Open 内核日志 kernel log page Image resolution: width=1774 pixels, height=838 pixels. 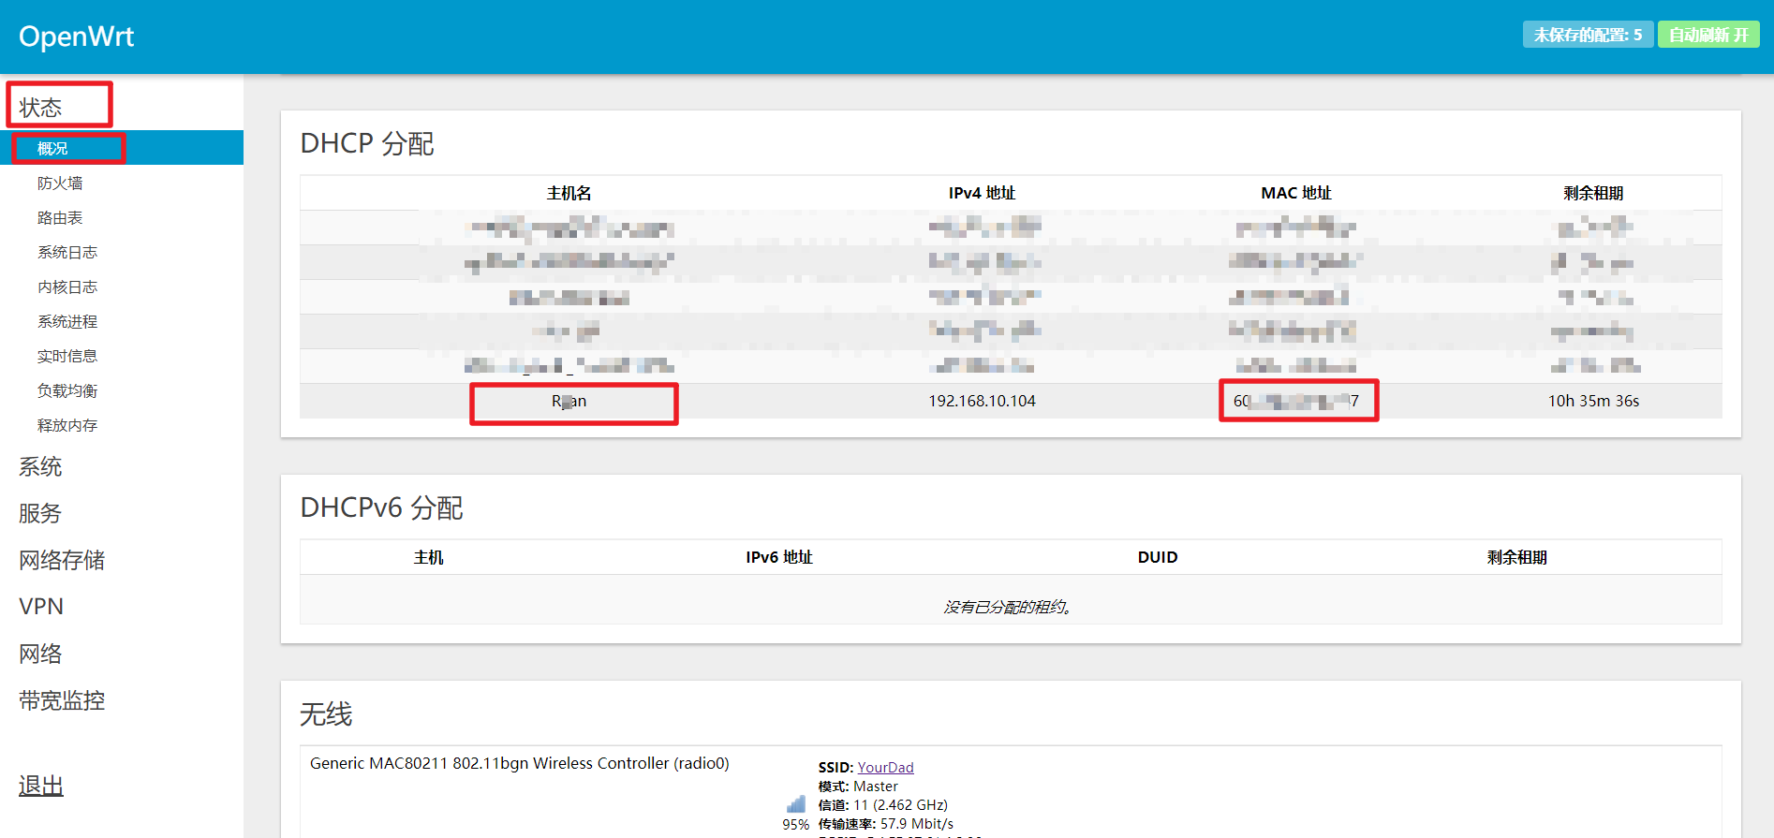tap(67, 287)
